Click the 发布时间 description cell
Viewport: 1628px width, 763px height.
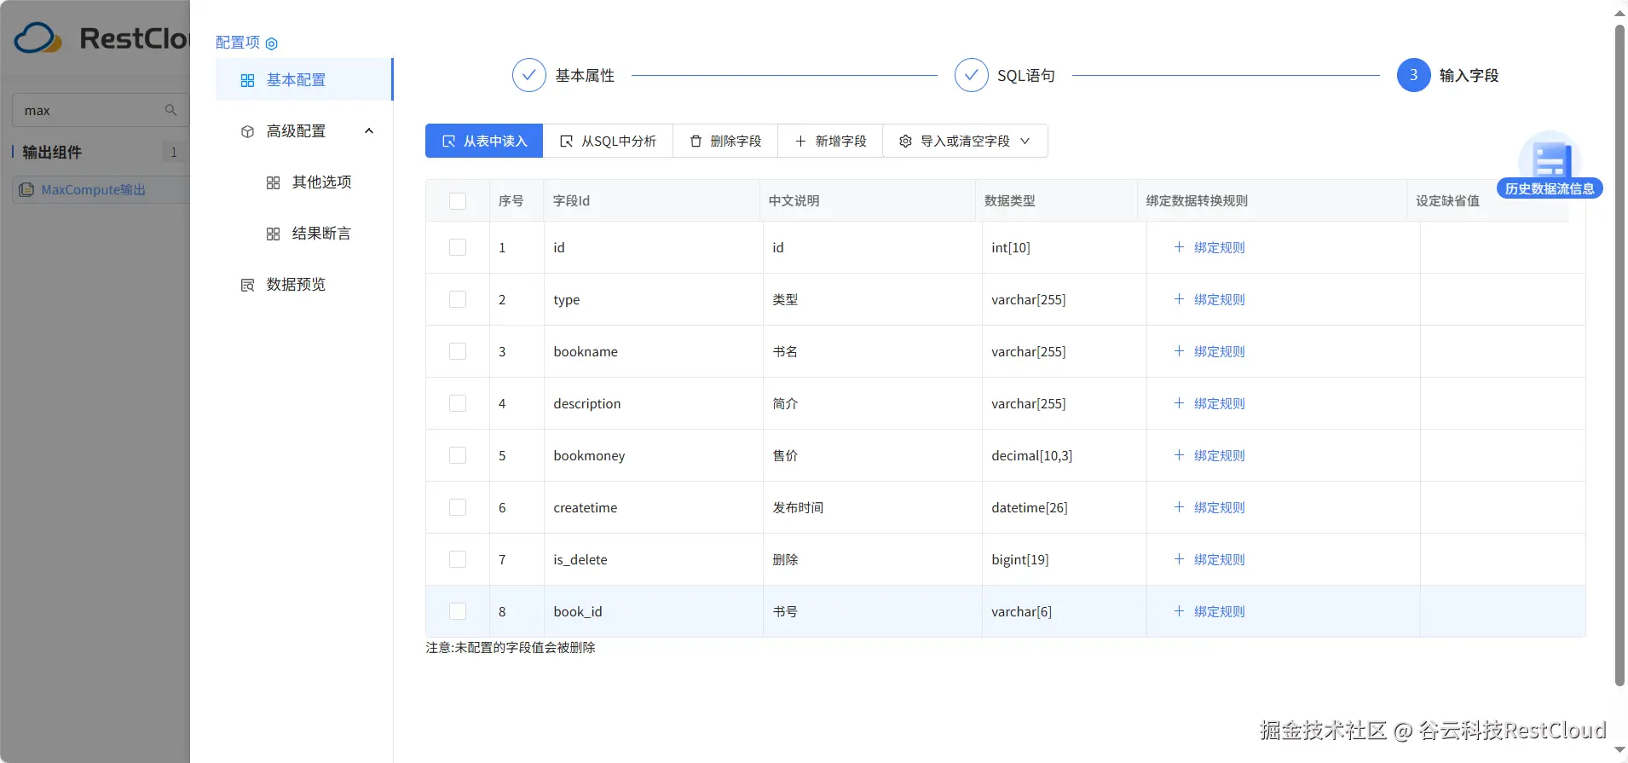click(x=872, y=507)
